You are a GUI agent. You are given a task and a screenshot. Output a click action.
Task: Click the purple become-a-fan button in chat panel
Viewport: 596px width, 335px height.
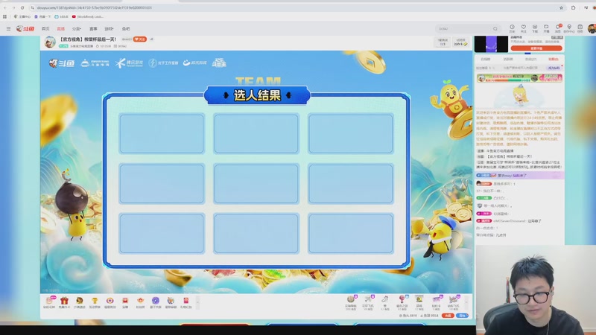point(554,68)
